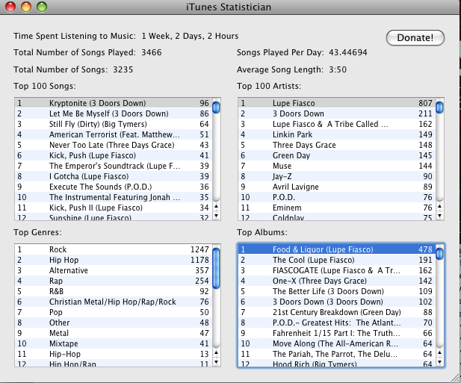Select Kryptonite (3 Doors Down) song row
The width and height of the screenshot is (461, 383).
pos(114,103)
